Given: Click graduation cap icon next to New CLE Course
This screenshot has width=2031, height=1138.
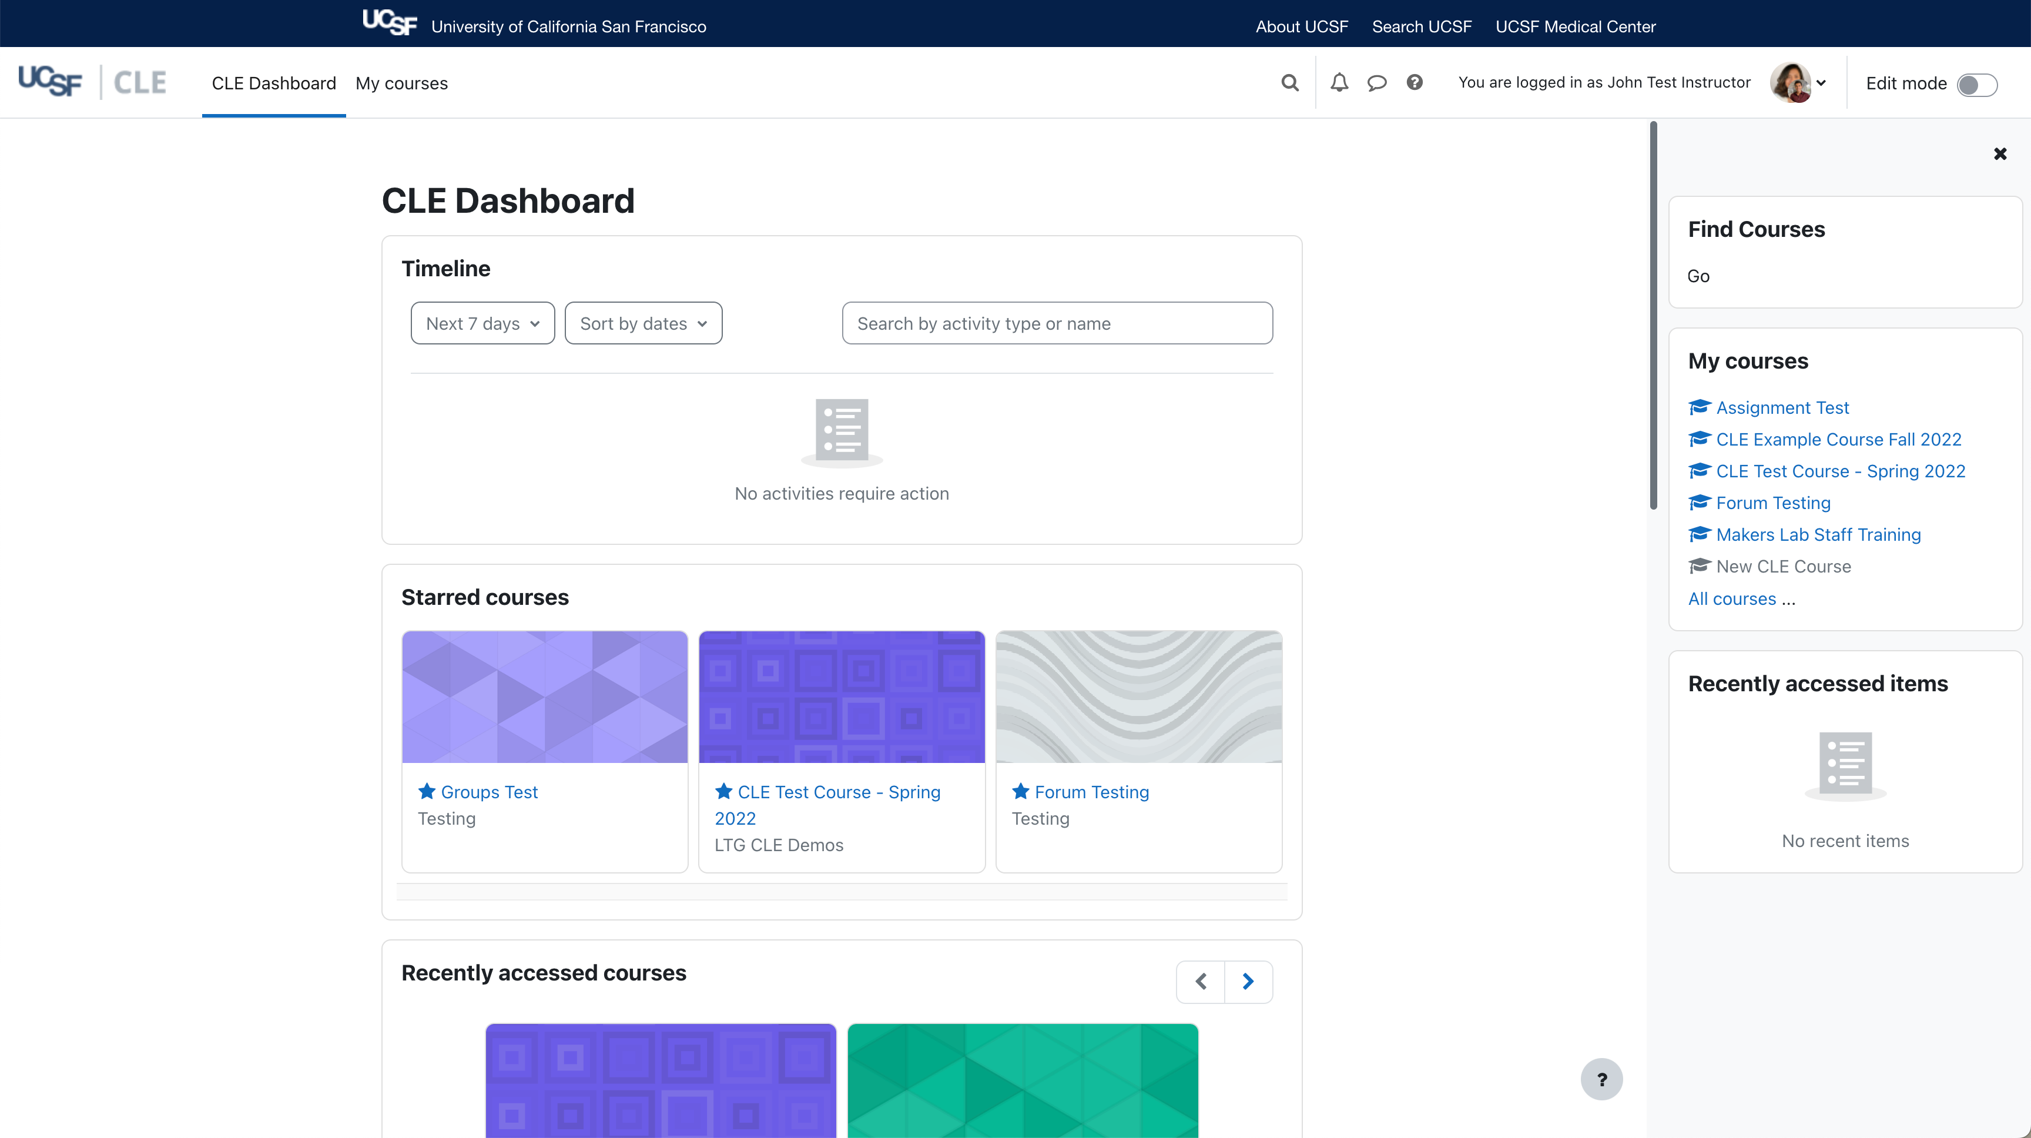Looking at the screenshot, I should pyautogui.click(x=1699, y=565).
